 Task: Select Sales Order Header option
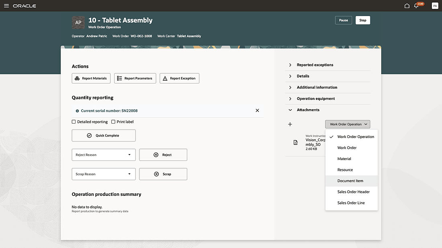tap(352, 192)
